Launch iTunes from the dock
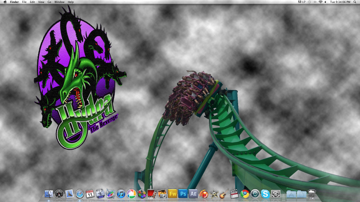The image size is (360, 202). [x=121, y=194]
